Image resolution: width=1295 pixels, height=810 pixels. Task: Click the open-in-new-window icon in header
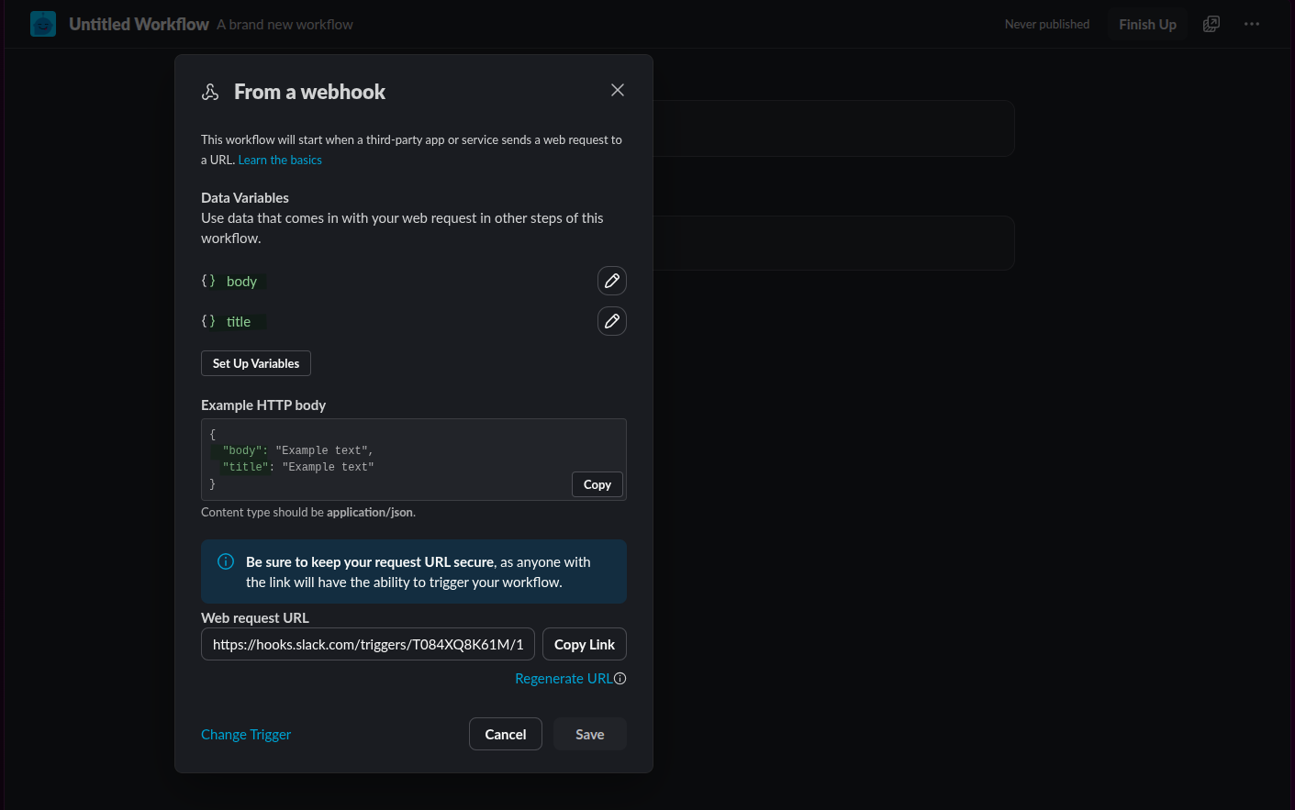click(x=1211, y=24)
